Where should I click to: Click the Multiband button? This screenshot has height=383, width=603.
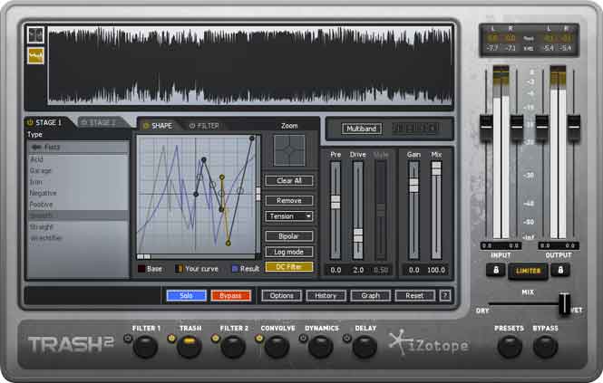(x=362, y=129)
